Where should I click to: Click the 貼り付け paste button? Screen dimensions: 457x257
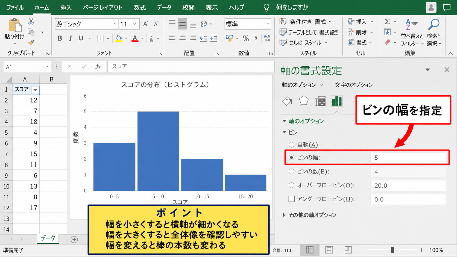point(14,32)
